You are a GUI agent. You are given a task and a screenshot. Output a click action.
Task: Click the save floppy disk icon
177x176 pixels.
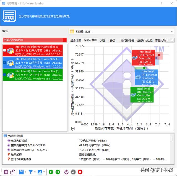click(21, 172)
